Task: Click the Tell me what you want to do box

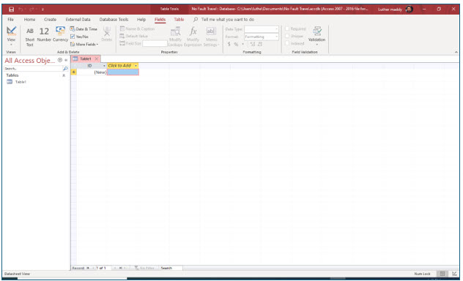Action: click(227, 20)
